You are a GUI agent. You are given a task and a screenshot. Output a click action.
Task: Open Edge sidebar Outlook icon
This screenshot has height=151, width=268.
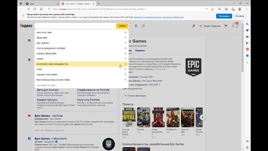tap(247, 56)
